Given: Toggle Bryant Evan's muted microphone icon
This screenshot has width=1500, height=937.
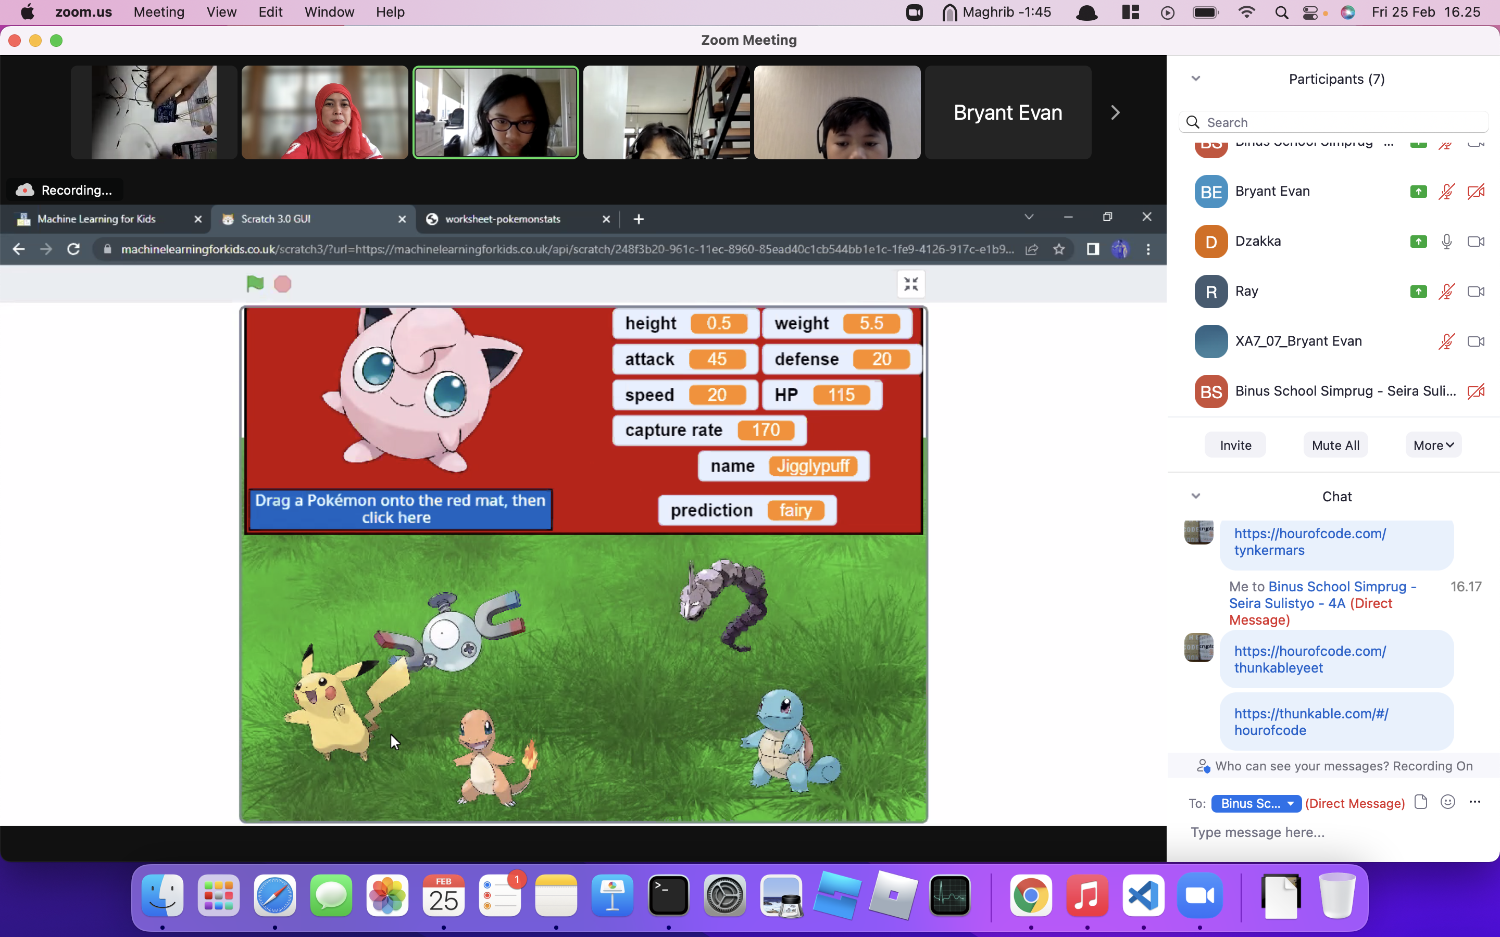Looking at the screenshot, I should click(1446, 192).
